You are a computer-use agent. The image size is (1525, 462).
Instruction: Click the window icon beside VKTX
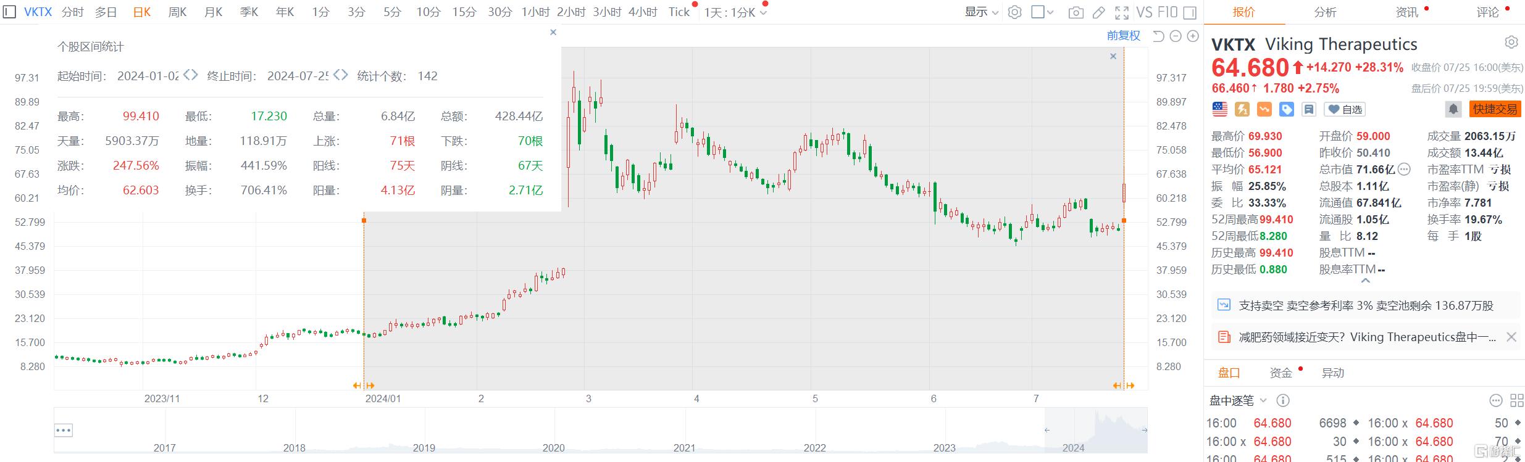pyautogui.click(x=9, y=12)
